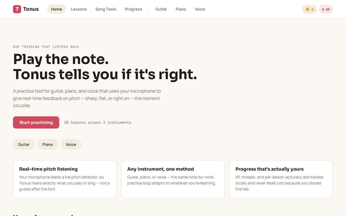Click the Tonus brand name text
Viewport: 346px width, 216px height.
click(31, 9)
